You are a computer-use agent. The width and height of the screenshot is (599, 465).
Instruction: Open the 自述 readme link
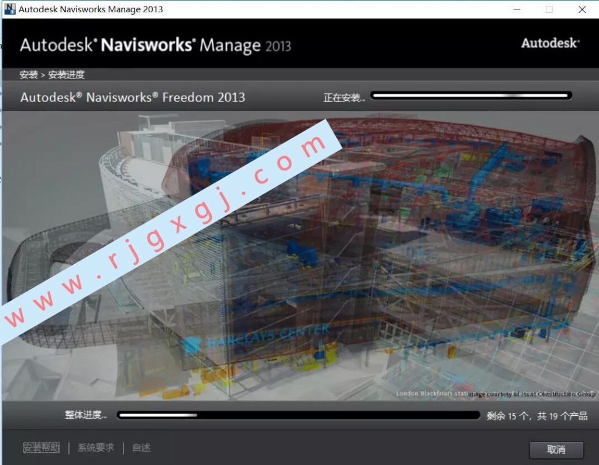coord(142,447)
